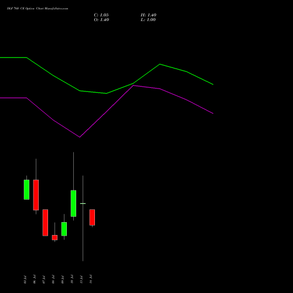This screenshot has width=293, height=293.
Task: Select the '09 Jul' date label
Action: point(63,280)
